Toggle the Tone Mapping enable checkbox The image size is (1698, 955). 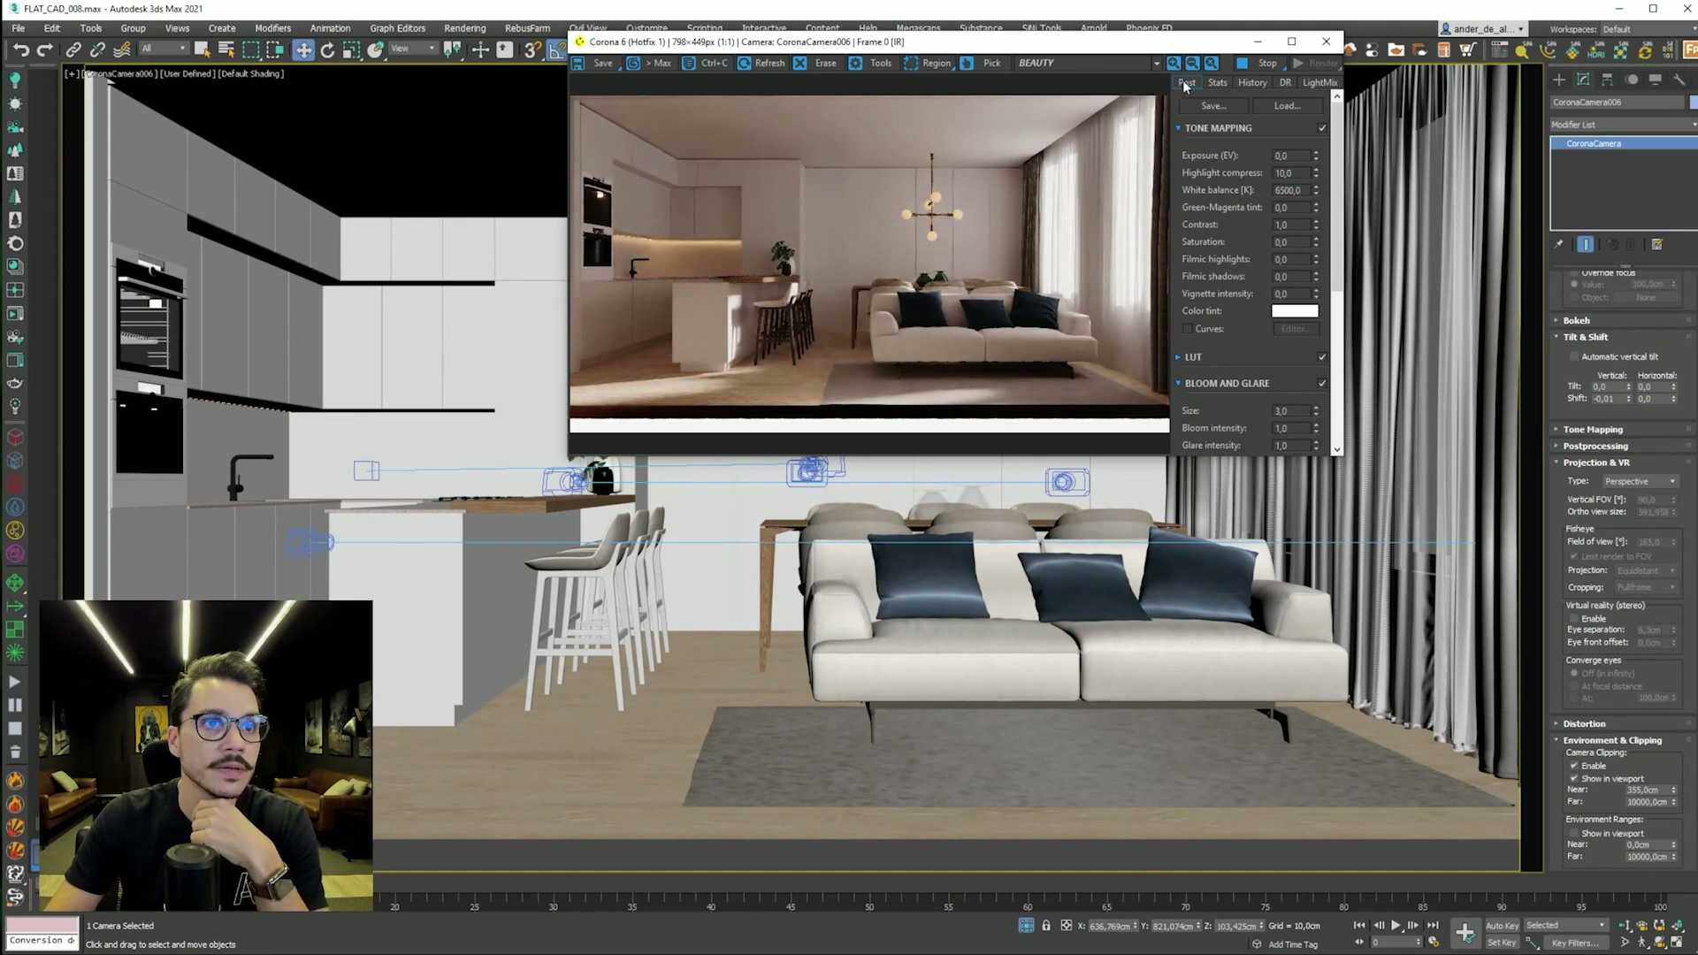pos(1322,128)
